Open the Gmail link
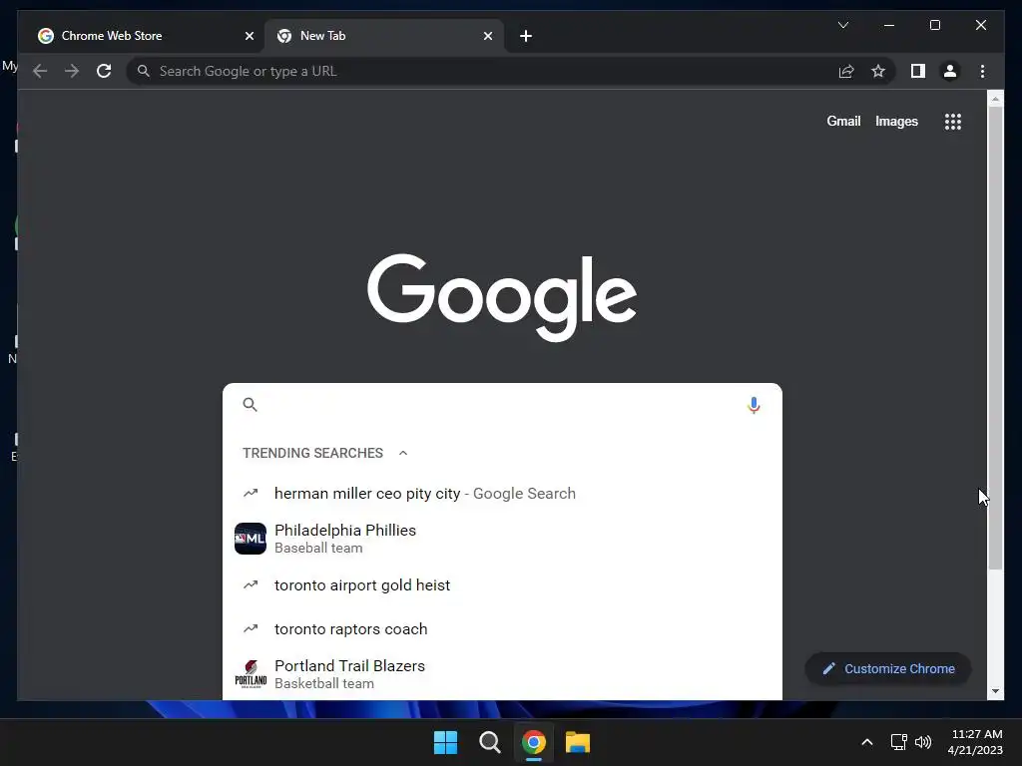 click(x=843, y=121)
